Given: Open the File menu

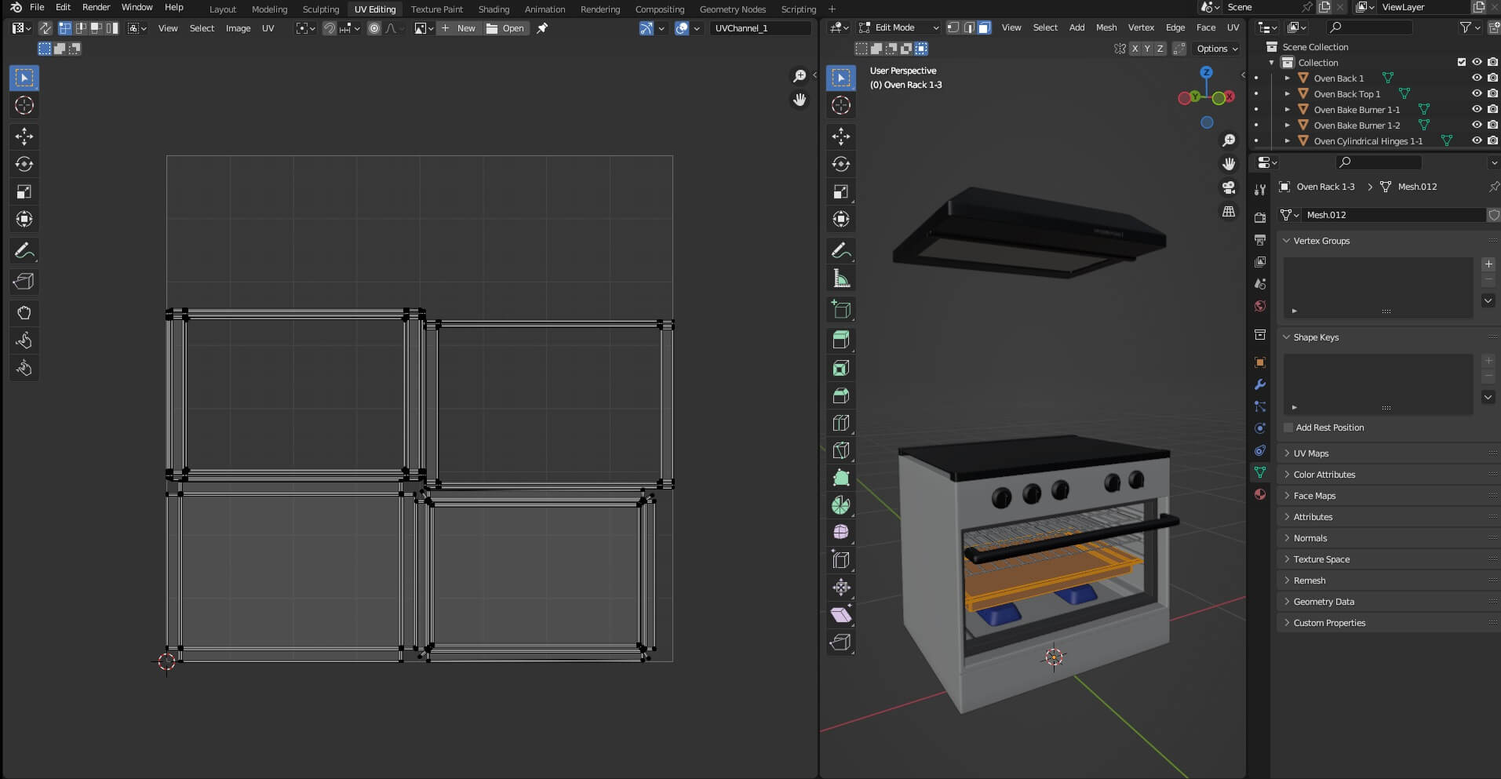Looking at the screenshot, I should 37,7.
